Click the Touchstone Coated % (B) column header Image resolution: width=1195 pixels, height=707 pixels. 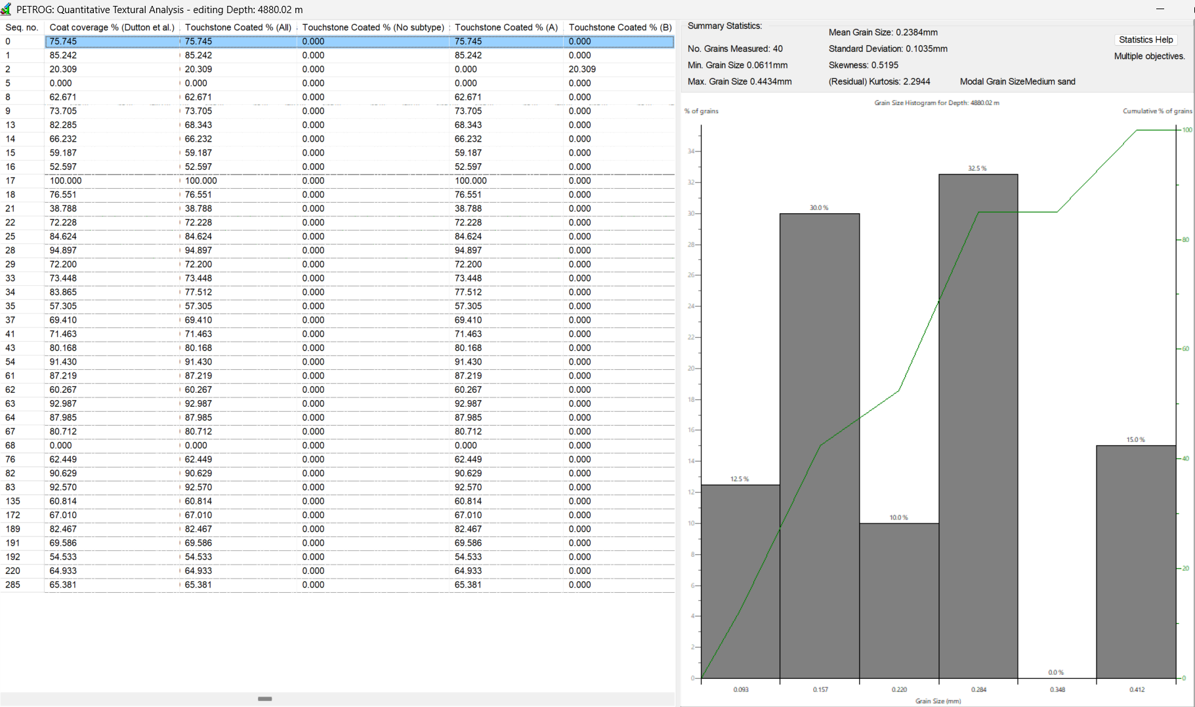point(619,28)
